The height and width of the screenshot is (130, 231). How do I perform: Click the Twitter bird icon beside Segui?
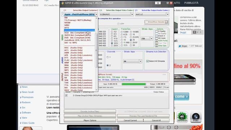pos(180,46)
